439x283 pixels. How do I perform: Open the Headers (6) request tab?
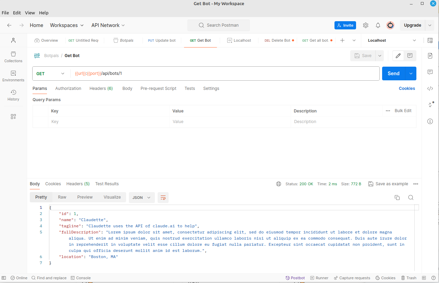tap(101, 89)
